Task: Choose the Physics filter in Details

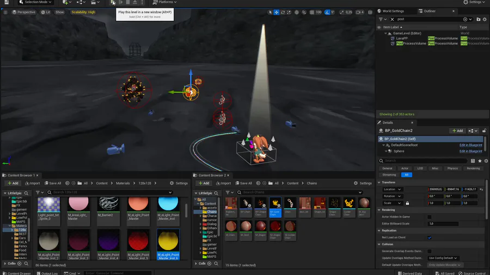Action: 452,168
